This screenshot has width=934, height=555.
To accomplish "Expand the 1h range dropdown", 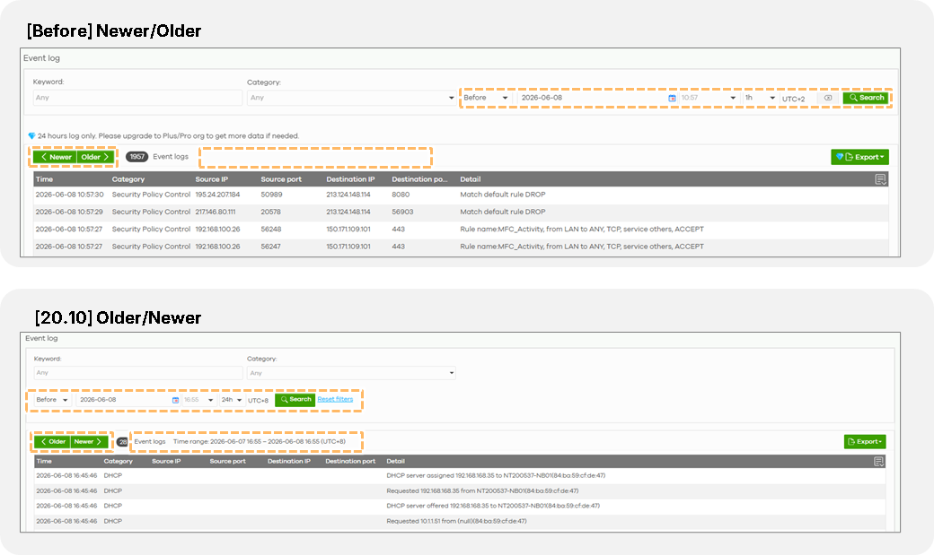I will pyautogui.click(x=760, y=98).
